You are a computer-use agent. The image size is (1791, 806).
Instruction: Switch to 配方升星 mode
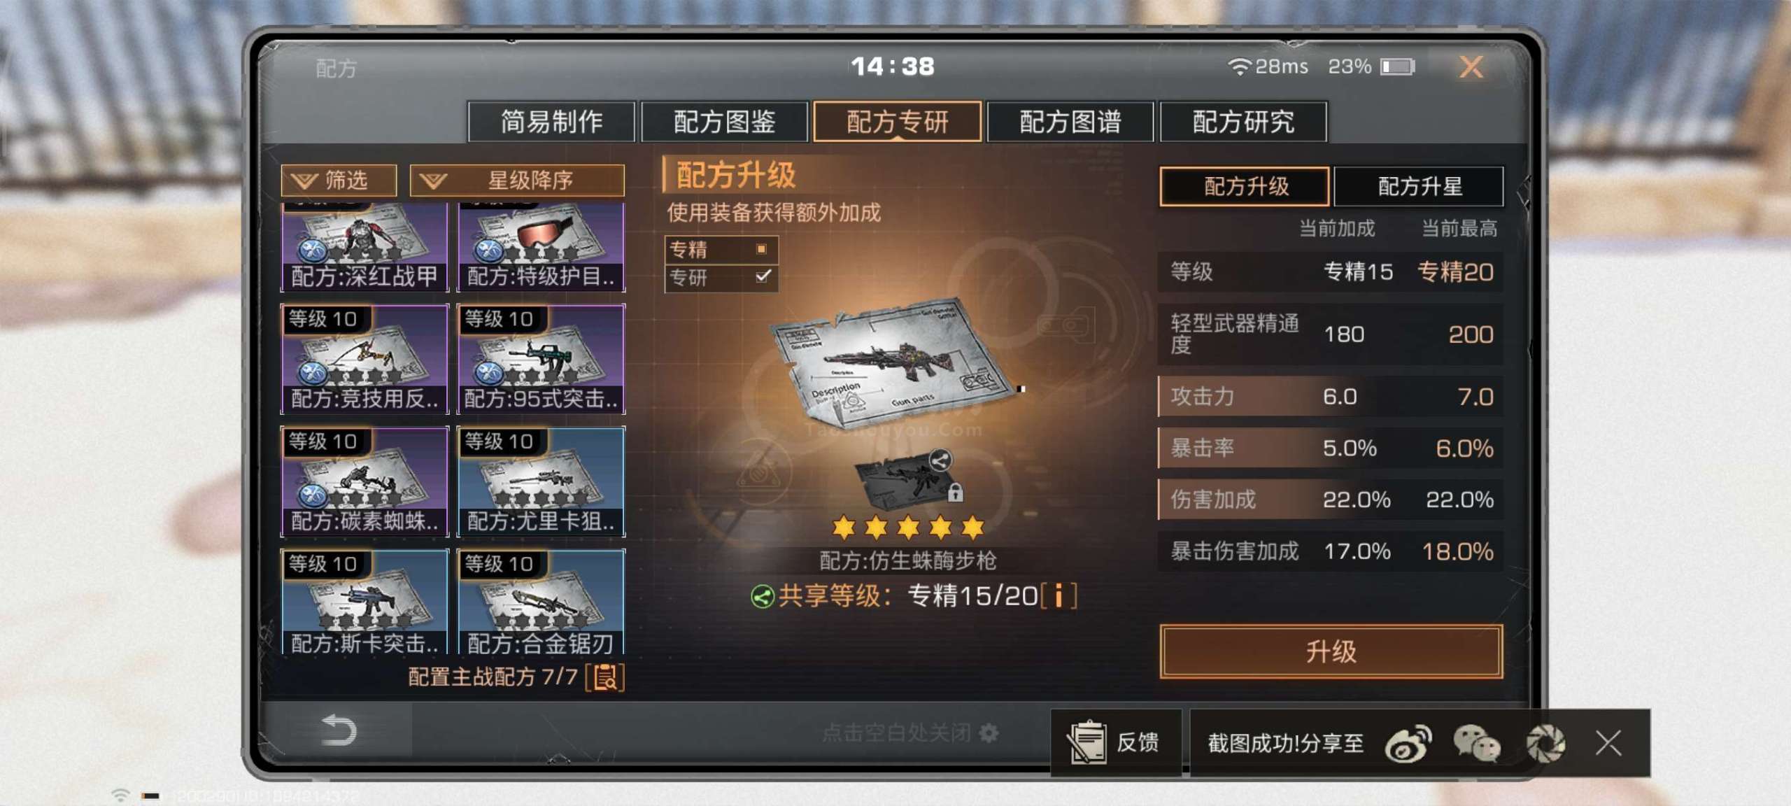1419,186
